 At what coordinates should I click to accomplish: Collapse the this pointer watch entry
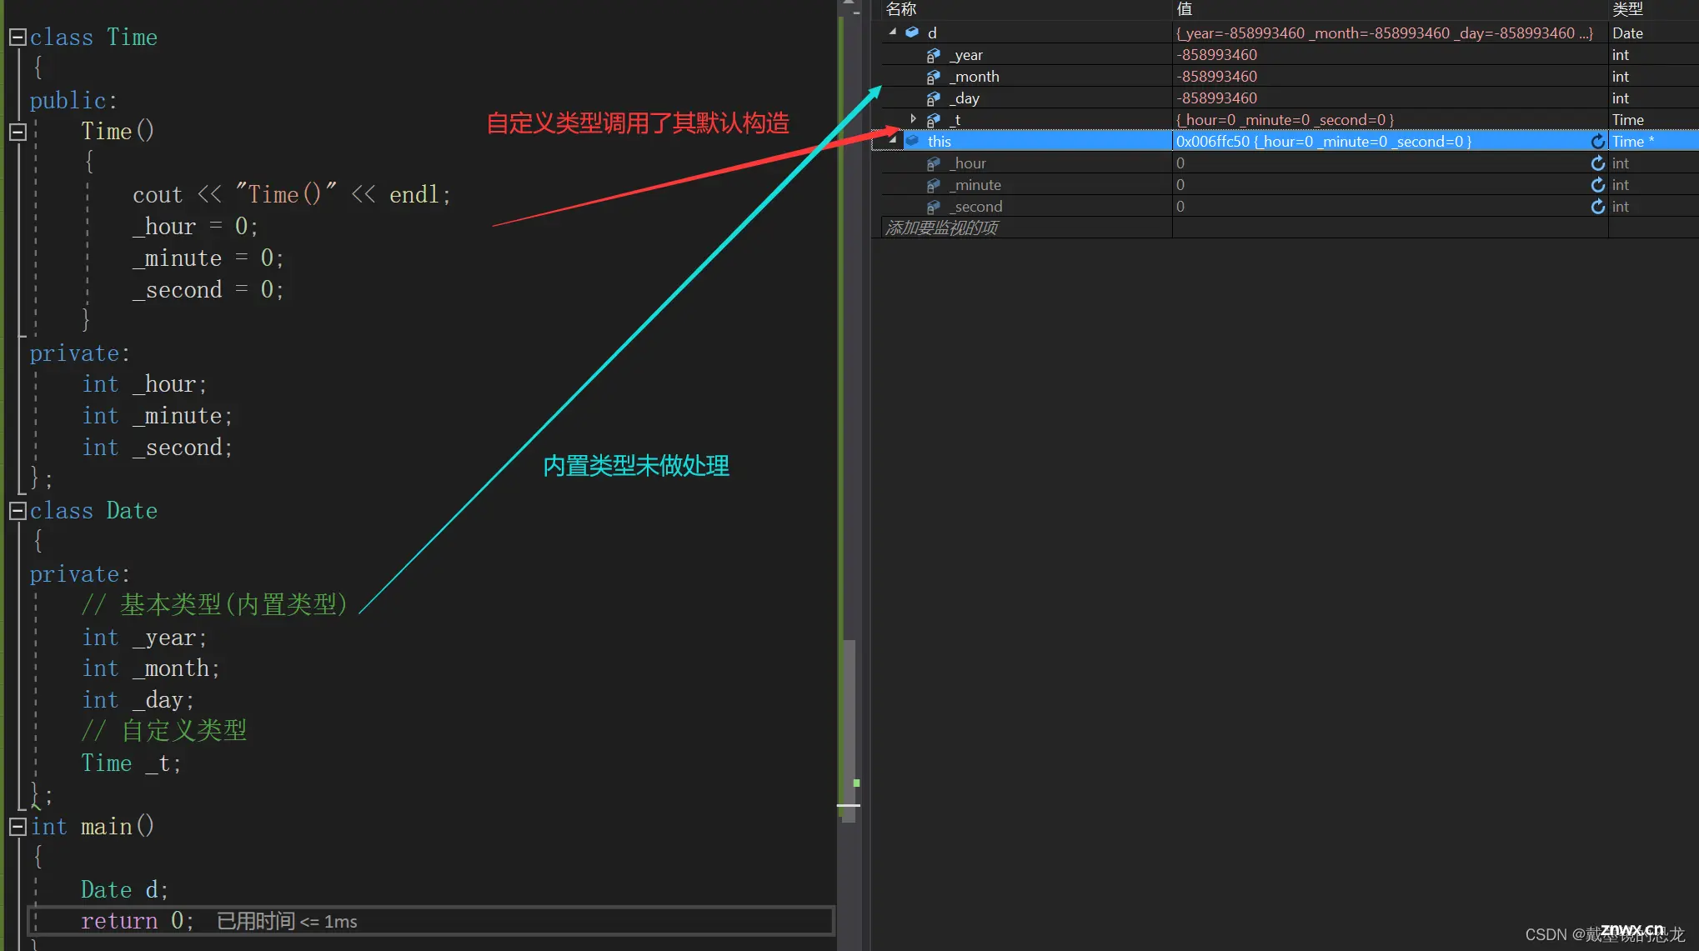coord(893,141)
